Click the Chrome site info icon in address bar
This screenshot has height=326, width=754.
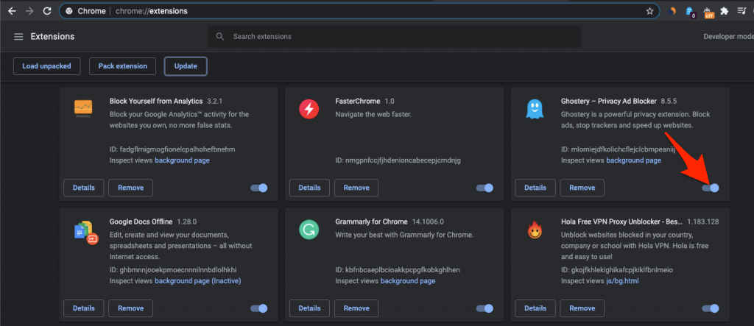(68, 11)
